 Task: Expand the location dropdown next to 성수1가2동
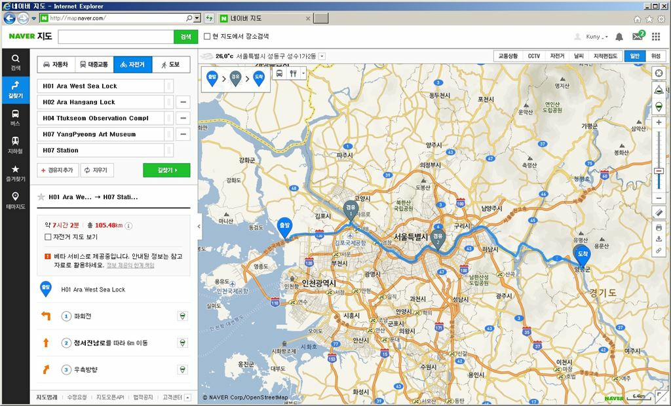tap(322, 56)
